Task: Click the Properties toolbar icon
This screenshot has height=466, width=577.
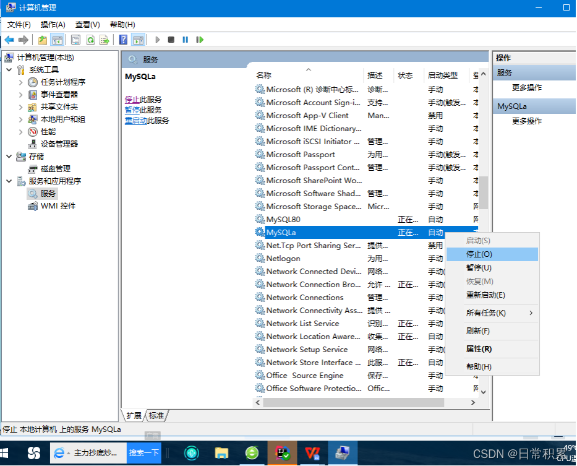Action: (x=76, y=40)
